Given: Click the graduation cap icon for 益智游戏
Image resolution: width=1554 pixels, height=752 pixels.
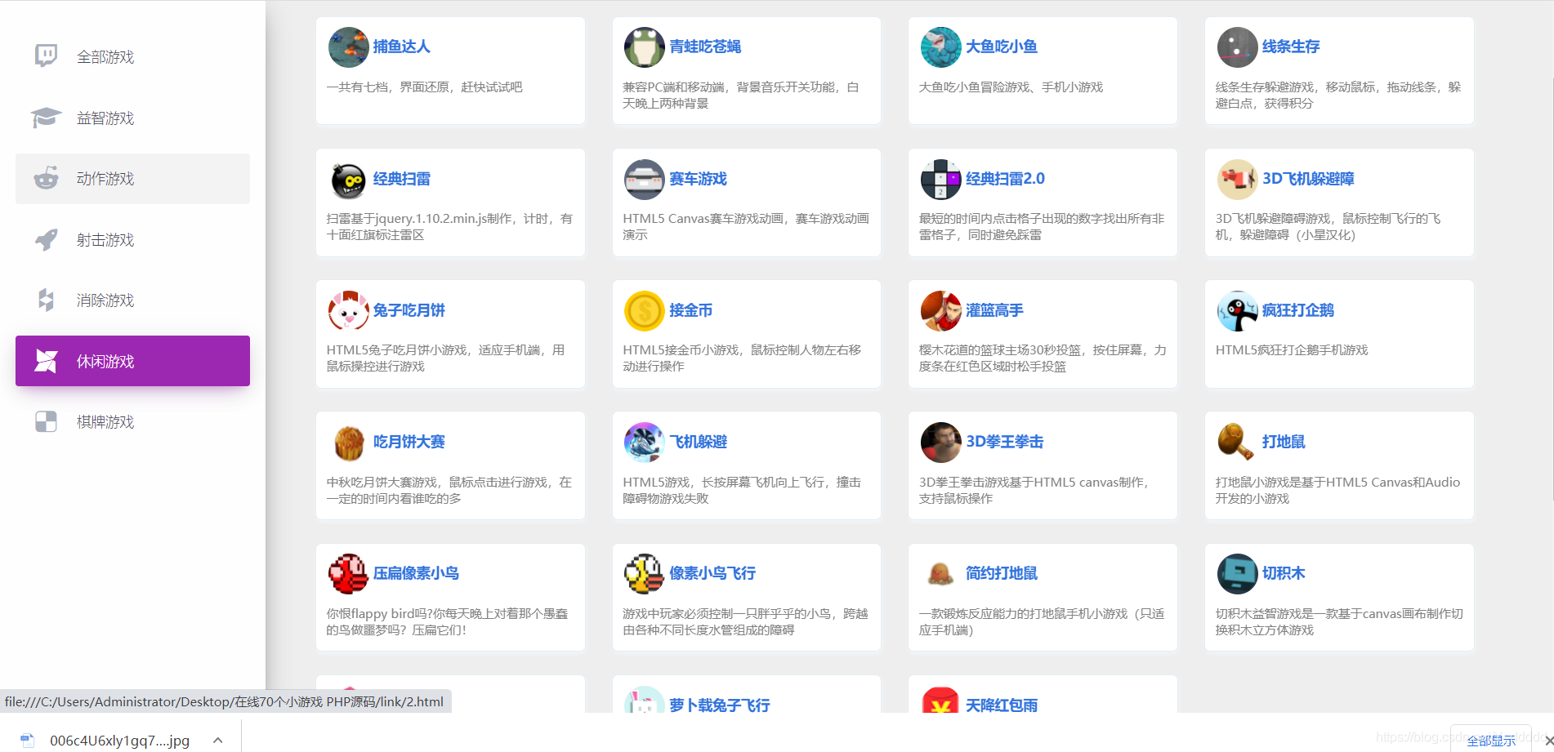Looking at the screenshot, I should tap(46, 118).
